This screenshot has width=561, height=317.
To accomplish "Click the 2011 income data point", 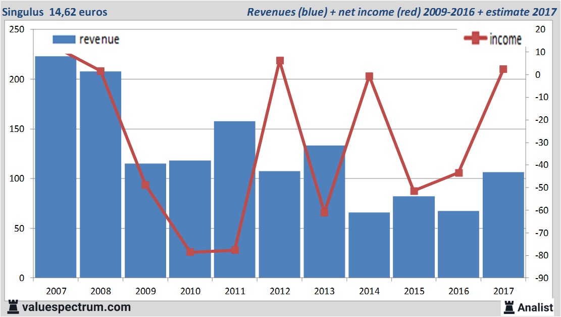I will [235, 250].
